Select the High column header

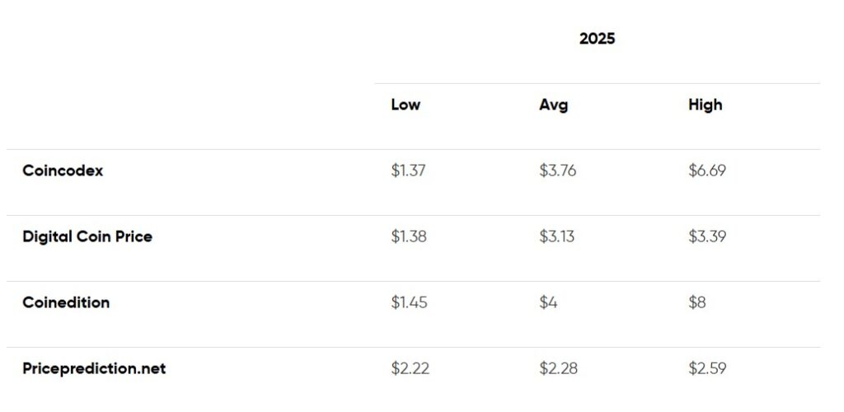tap(705, 105)
